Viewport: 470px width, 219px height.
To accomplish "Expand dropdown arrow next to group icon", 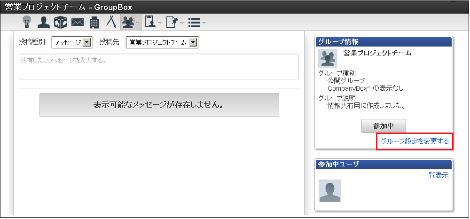I will pyautogui.click(x=138, y=23).
